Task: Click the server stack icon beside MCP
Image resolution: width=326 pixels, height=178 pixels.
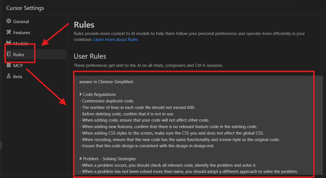Action: pyautogui.click(x=8, y=65)
